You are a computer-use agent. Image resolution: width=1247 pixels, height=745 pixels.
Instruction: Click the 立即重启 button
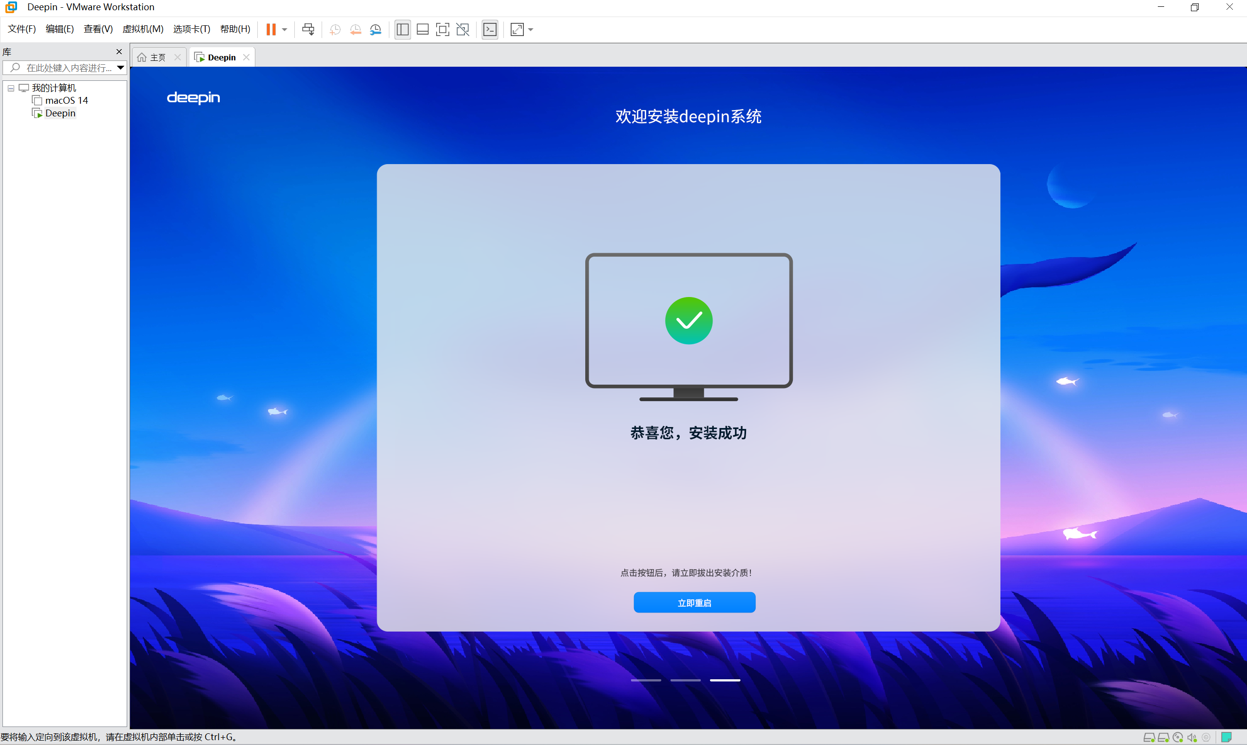point(694,602)
